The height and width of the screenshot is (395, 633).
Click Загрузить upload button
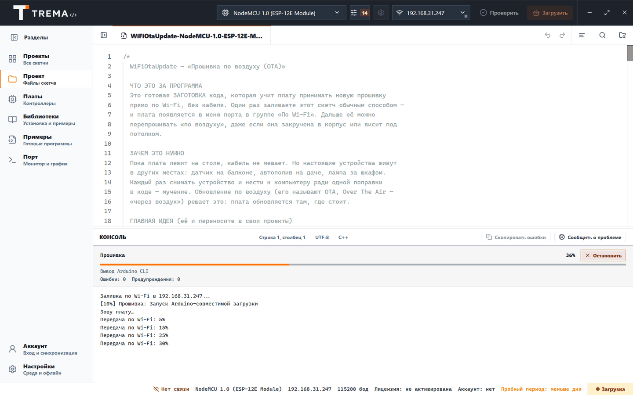550,13
